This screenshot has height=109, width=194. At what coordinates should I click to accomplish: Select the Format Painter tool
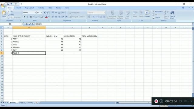coord(14,18)
